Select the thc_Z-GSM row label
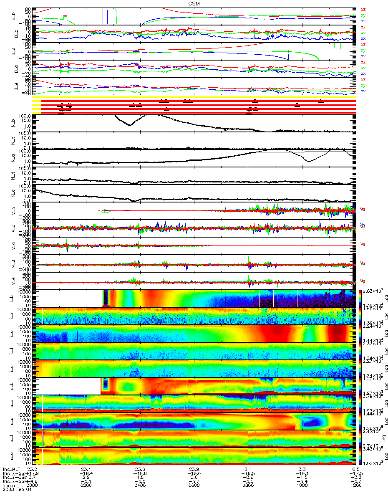This screenshot has height=501, width=388. pyautogui.click(x=15, y=481)
